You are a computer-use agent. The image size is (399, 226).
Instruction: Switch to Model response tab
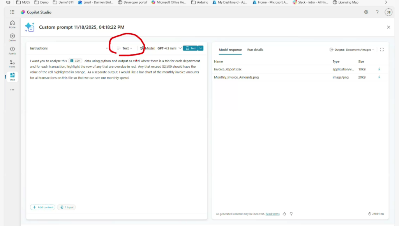(x=230, y=50)
